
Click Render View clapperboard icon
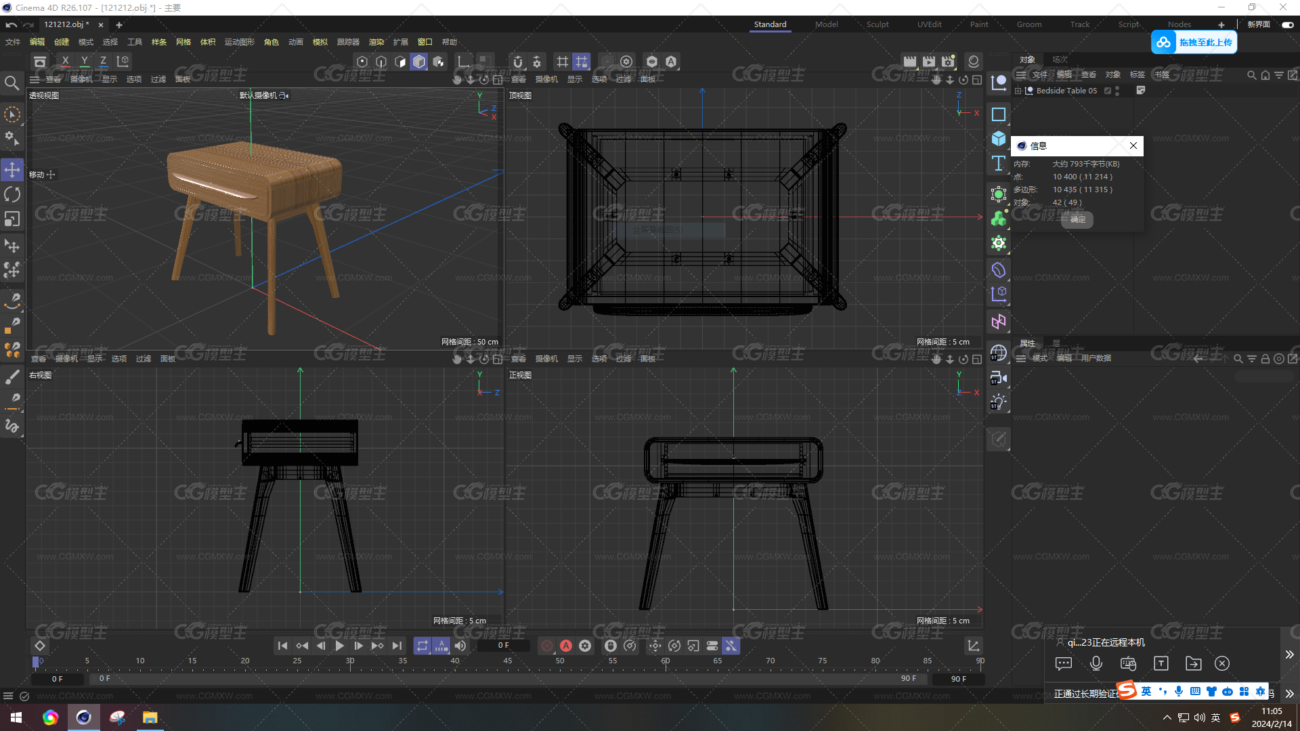(910, 62)
